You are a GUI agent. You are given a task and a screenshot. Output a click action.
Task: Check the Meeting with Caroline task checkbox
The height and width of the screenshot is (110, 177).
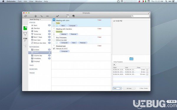pyautogui.click(x=54, y=31)
